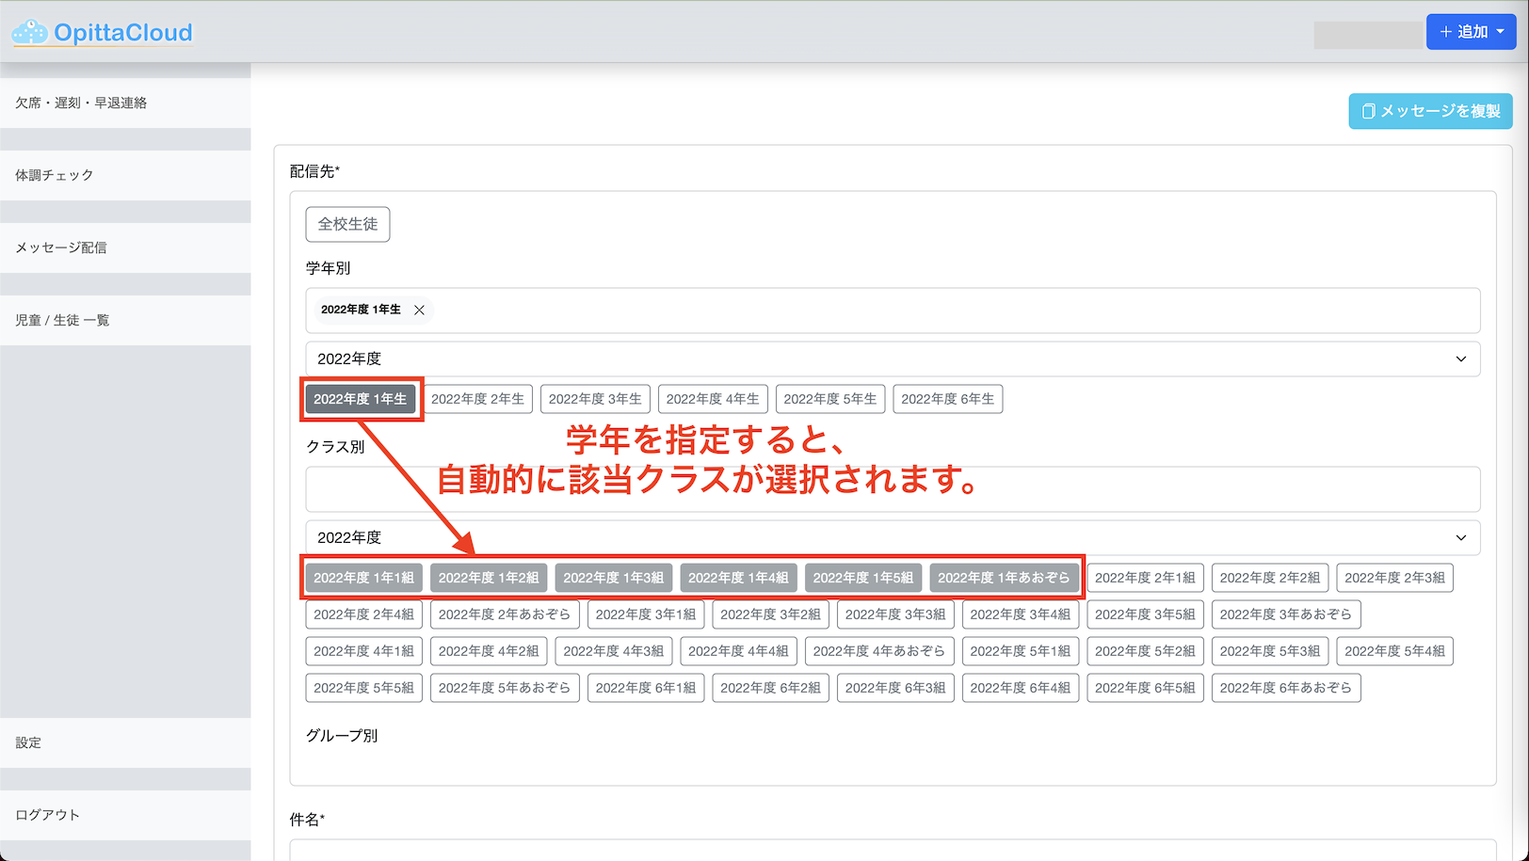
Task: Expand the クラス別 2022年度 year dropdown
Action: pos(893,537)
